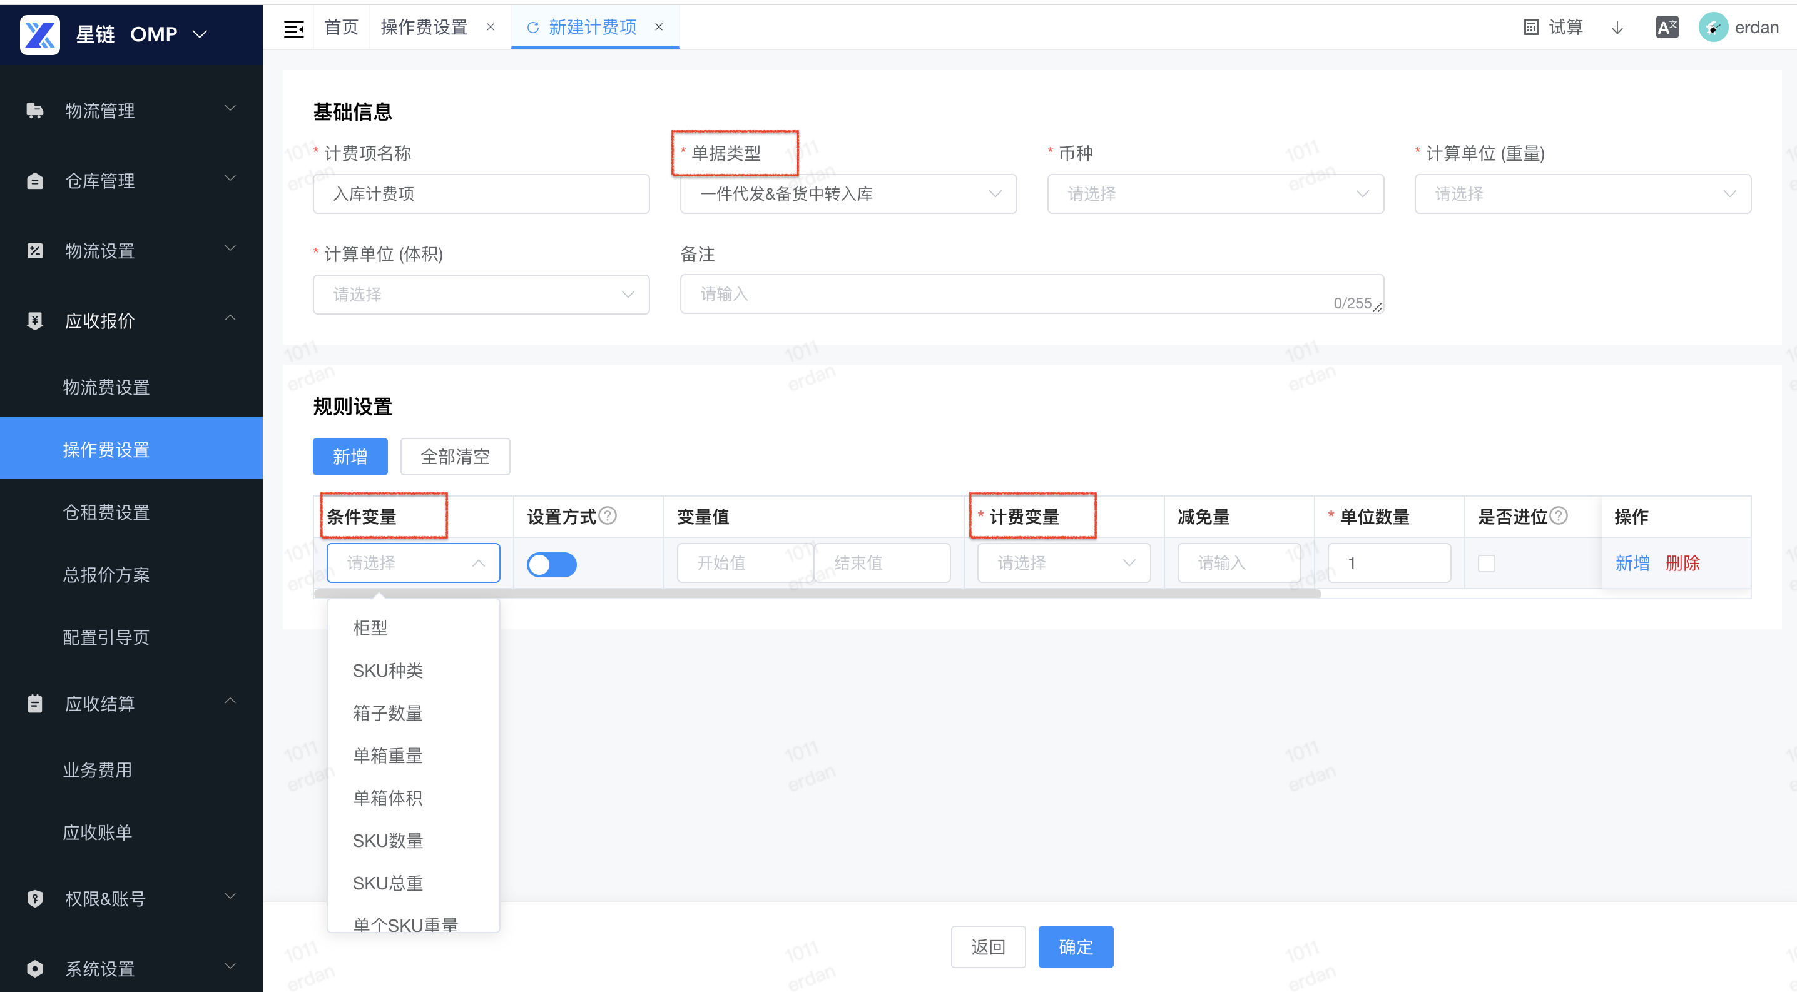This screenshot has width=1797, height=992.
Task: Click the 应收报价 yen shield icon
Action: [35, 320]
